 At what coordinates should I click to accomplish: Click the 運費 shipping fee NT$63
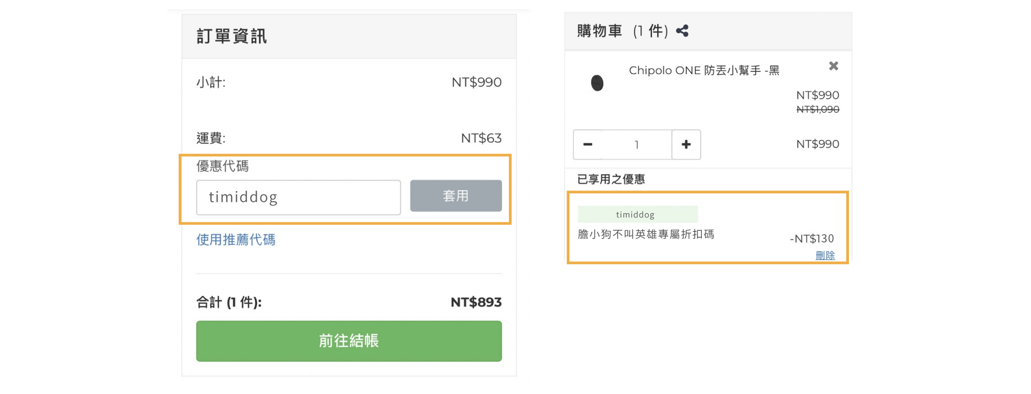coord(481,138)
